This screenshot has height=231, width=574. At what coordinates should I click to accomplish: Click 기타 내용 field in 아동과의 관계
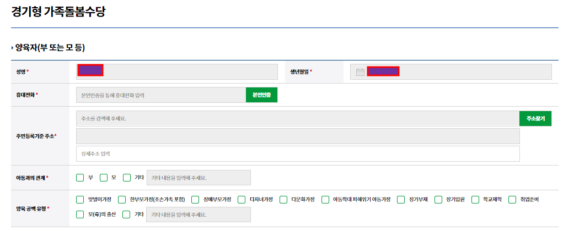pos(199,178)
